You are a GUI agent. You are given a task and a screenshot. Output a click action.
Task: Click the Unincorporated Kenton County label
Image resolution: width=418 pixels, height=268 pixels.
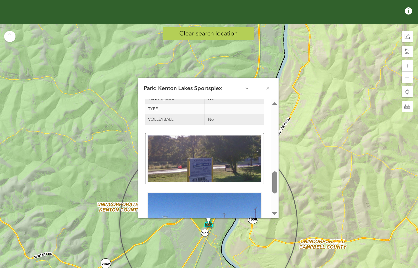point(118,207)
